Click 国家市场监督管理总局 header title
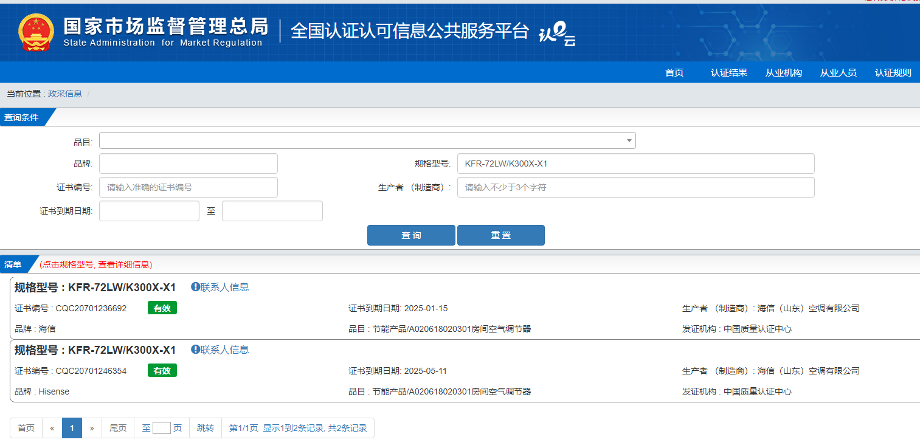Viewport: 920px width, 448px height. pos(165,26)
